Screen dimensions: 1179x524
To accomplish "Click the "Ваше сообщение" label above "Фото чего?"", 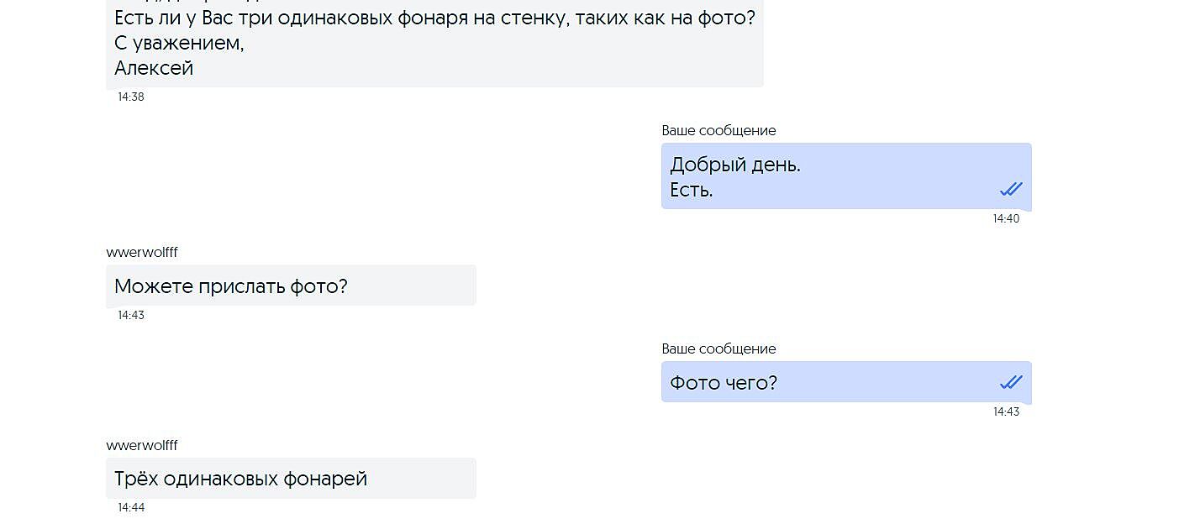I will pos(718,348).
